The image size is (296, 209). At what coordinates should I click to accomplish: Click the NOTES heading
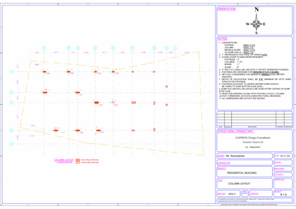(223, 38)
